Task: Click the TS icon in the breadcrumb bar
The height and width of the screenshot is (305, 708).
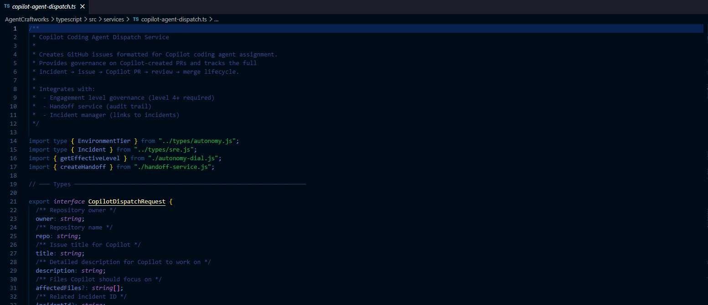Action: pyautogui.click(x=136, y=20)
